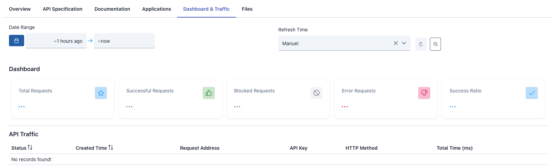Open the API Specification tab
The width and height of the screenshot is (553, 168).
tap(62, 9)
